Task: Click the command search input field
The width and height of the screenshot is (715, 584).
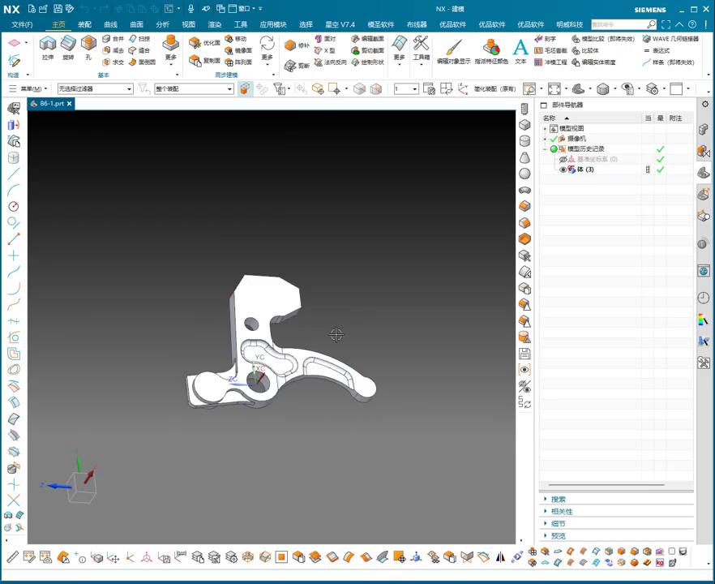Action: [x=619, y=24]
